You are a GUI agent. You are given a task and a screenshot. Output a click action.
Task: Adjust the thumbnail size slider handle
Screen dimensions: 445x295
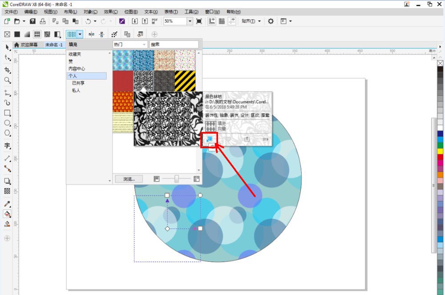pyautogui.click(x=177, y=179)
